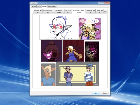This screenshot has width=140, height=105.
Task: Go to the Back home? tab
Action: [x=52, y=6]
